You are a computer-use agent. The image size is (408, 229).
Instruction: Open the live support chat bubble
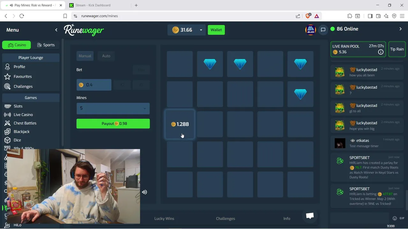click(310, 216)
